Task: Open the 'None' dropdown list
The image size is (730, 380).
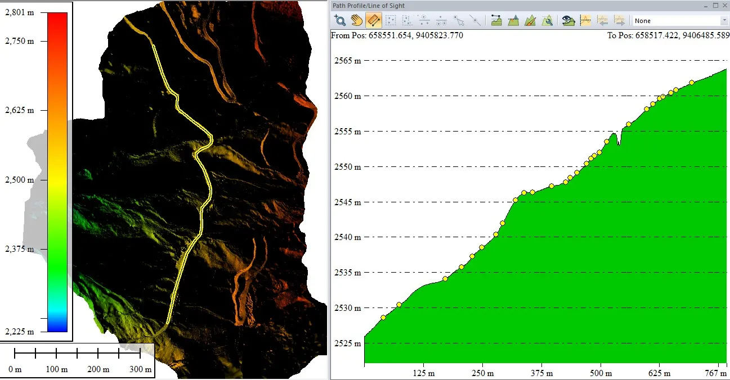Action: tap(680, 21)
